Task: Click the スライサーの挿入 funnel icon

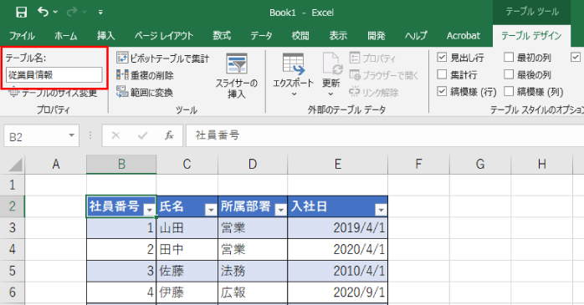Action: (237, 64)
